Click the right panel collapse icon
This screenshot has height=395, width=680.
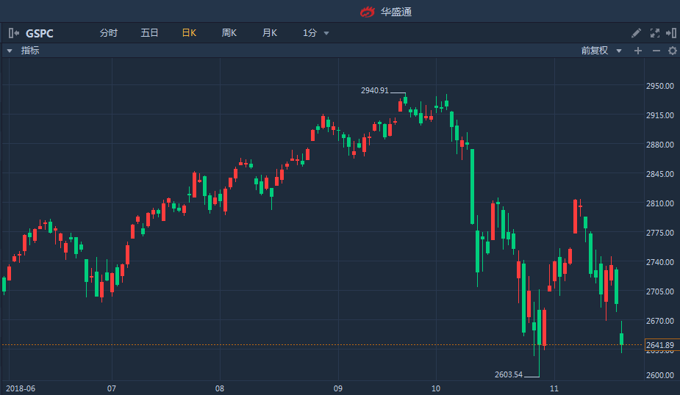click(x=671, y=33)
